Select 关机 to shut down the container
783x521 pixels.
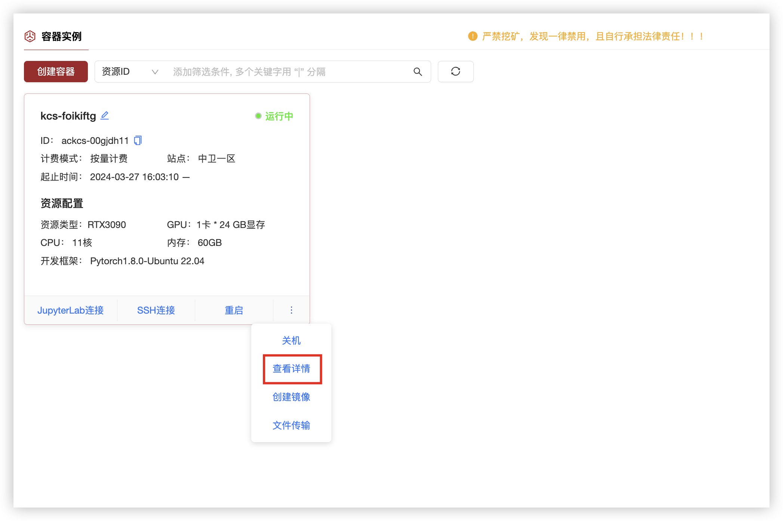[x=291, y=340]
